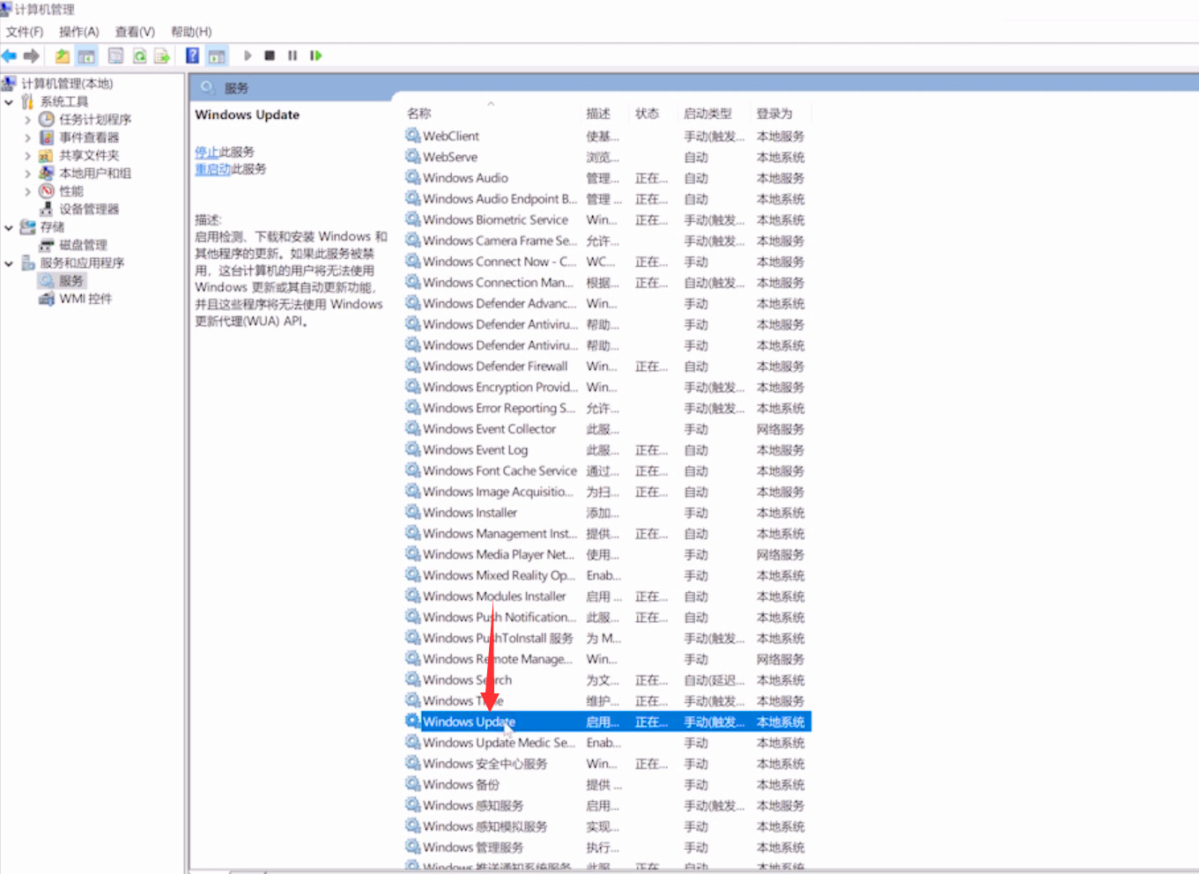The image size is (1199, 874).
Task: Click the Stop Service square icon
Action: point(270,56)
